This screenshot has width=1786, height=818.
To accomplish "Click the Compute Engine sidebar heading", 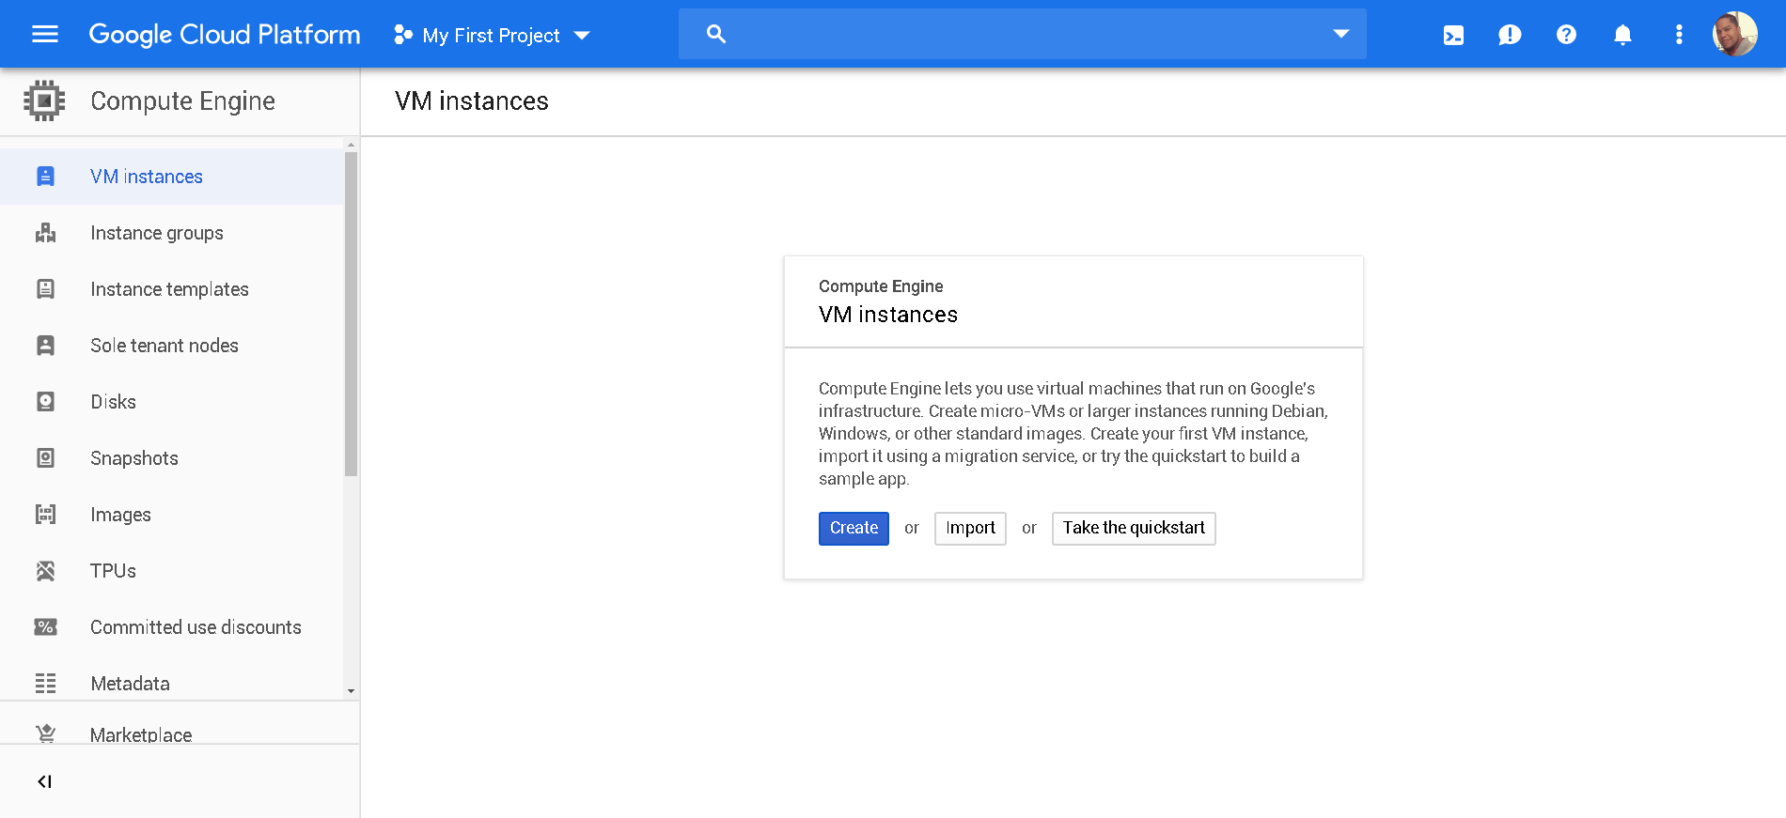I will (182, 100).
